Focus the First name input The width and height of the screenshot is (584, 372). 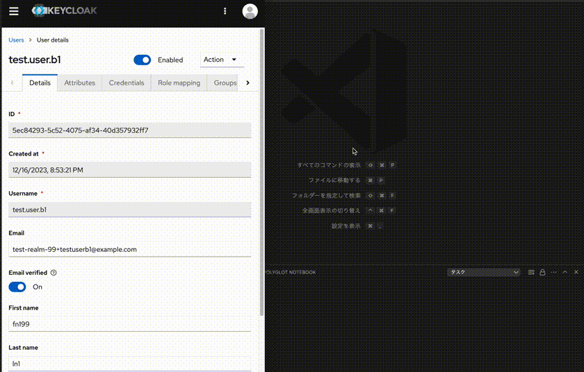click(x=129, y=324)
